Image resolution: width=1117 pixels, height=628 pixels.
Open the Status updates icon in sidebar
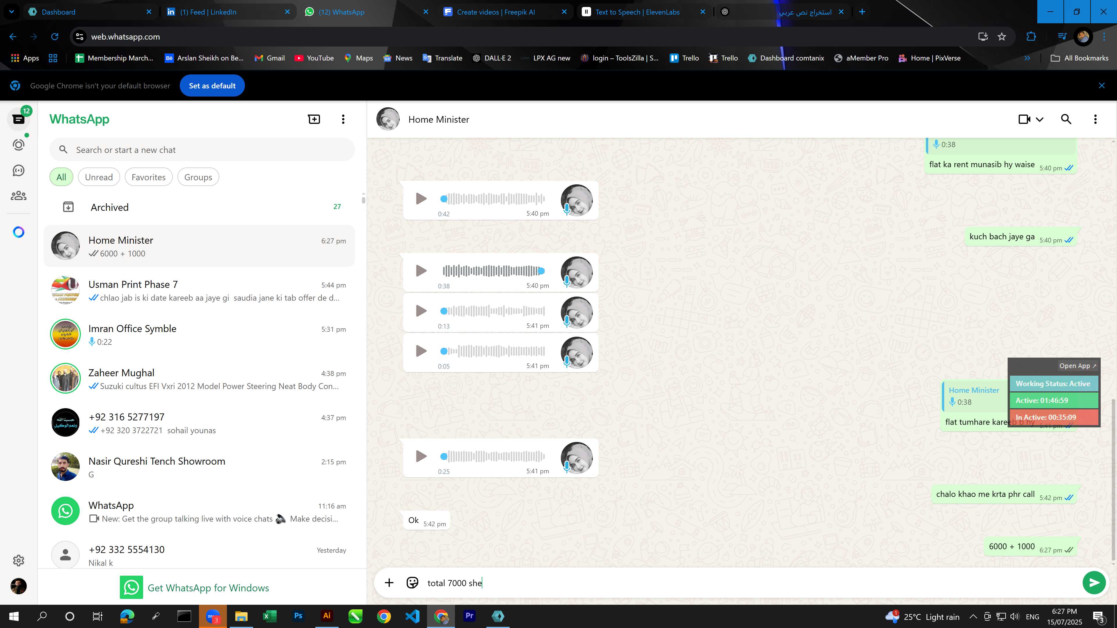click(19, 145)
